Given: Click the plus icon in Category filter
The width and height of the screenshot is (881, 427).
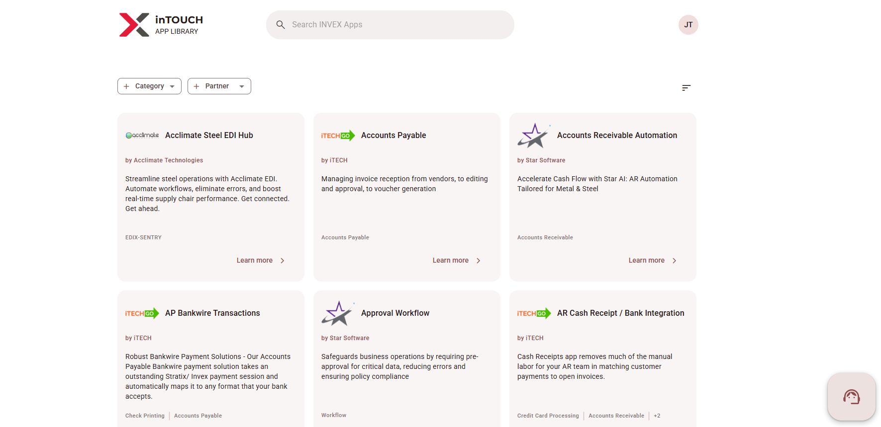Looking at the screenshot, I should pyautogui.click(x=126, y=86).
